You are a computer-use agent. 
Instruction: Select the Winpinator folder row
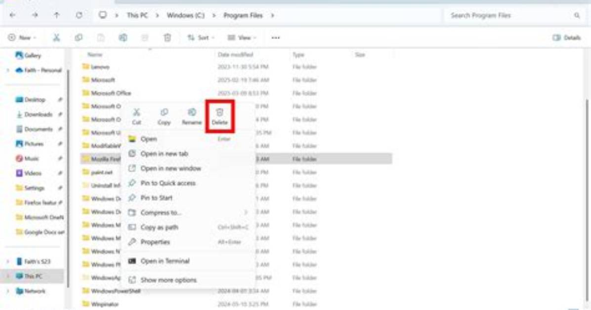pyautogui.click(x=236, y=304)
